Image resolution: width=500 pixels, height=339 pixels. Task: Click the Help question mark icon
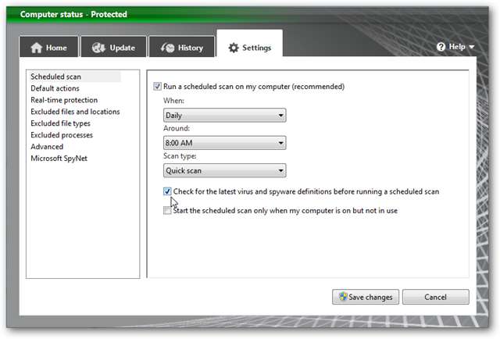(x=441, y=47)
